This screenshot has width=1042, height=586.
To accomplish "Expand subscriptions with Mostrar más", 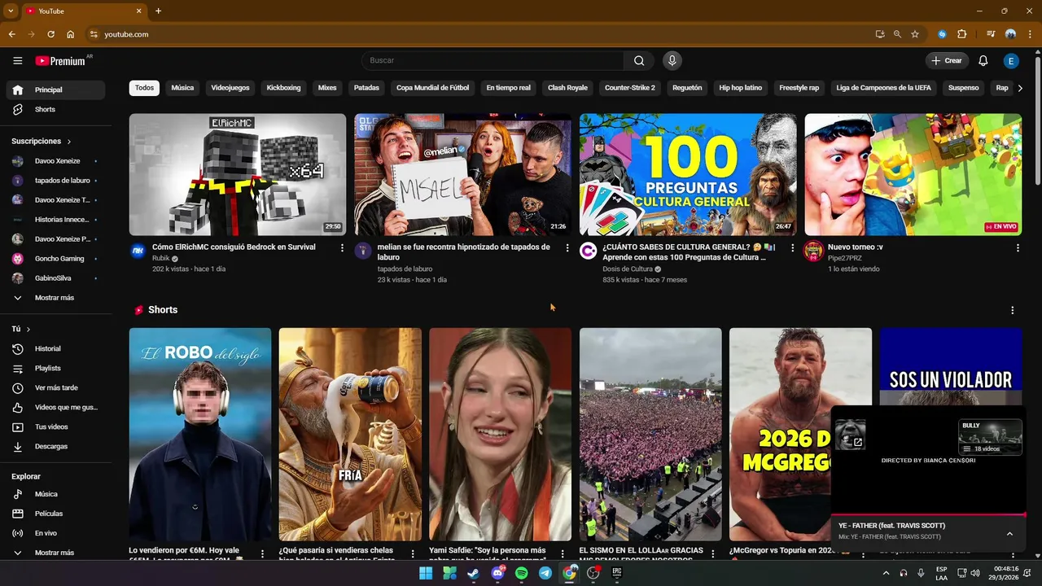I will [55, 298].
